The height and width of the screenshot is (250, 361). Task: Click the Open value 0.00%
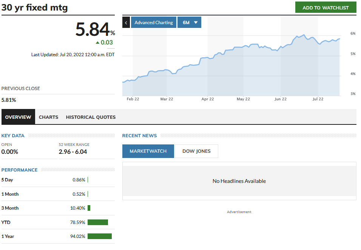(x=10, y=152)
